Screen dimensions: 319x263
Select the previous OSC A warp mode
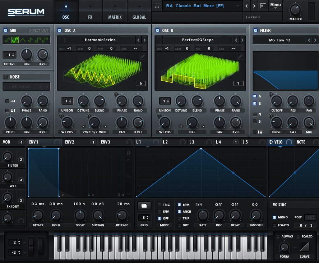tap(84, 127)
